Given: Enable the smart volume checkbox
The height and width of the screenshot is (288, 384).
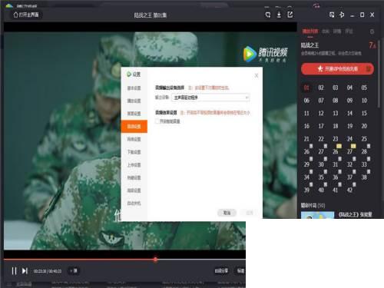Looking at the screenshot, I should click(x=157, y=121).
